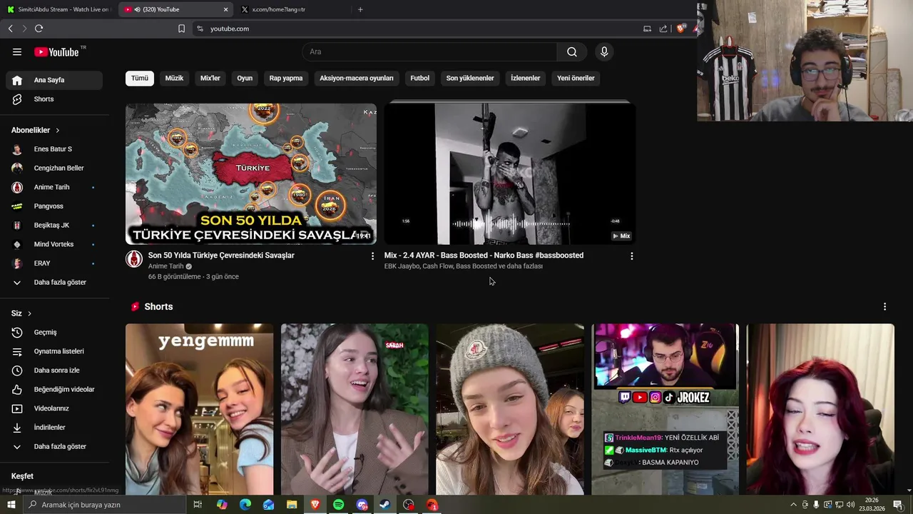913x514 pixels.
Task: Select the İzlenenler filter chip
Action: [526, 78]
